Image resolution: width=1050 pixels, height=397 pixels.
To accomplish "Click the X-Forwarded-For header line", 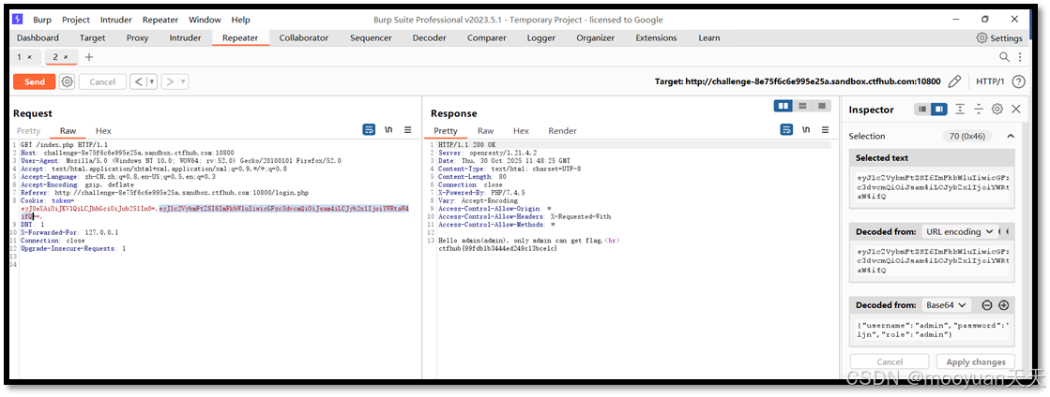I will (69, 232).
